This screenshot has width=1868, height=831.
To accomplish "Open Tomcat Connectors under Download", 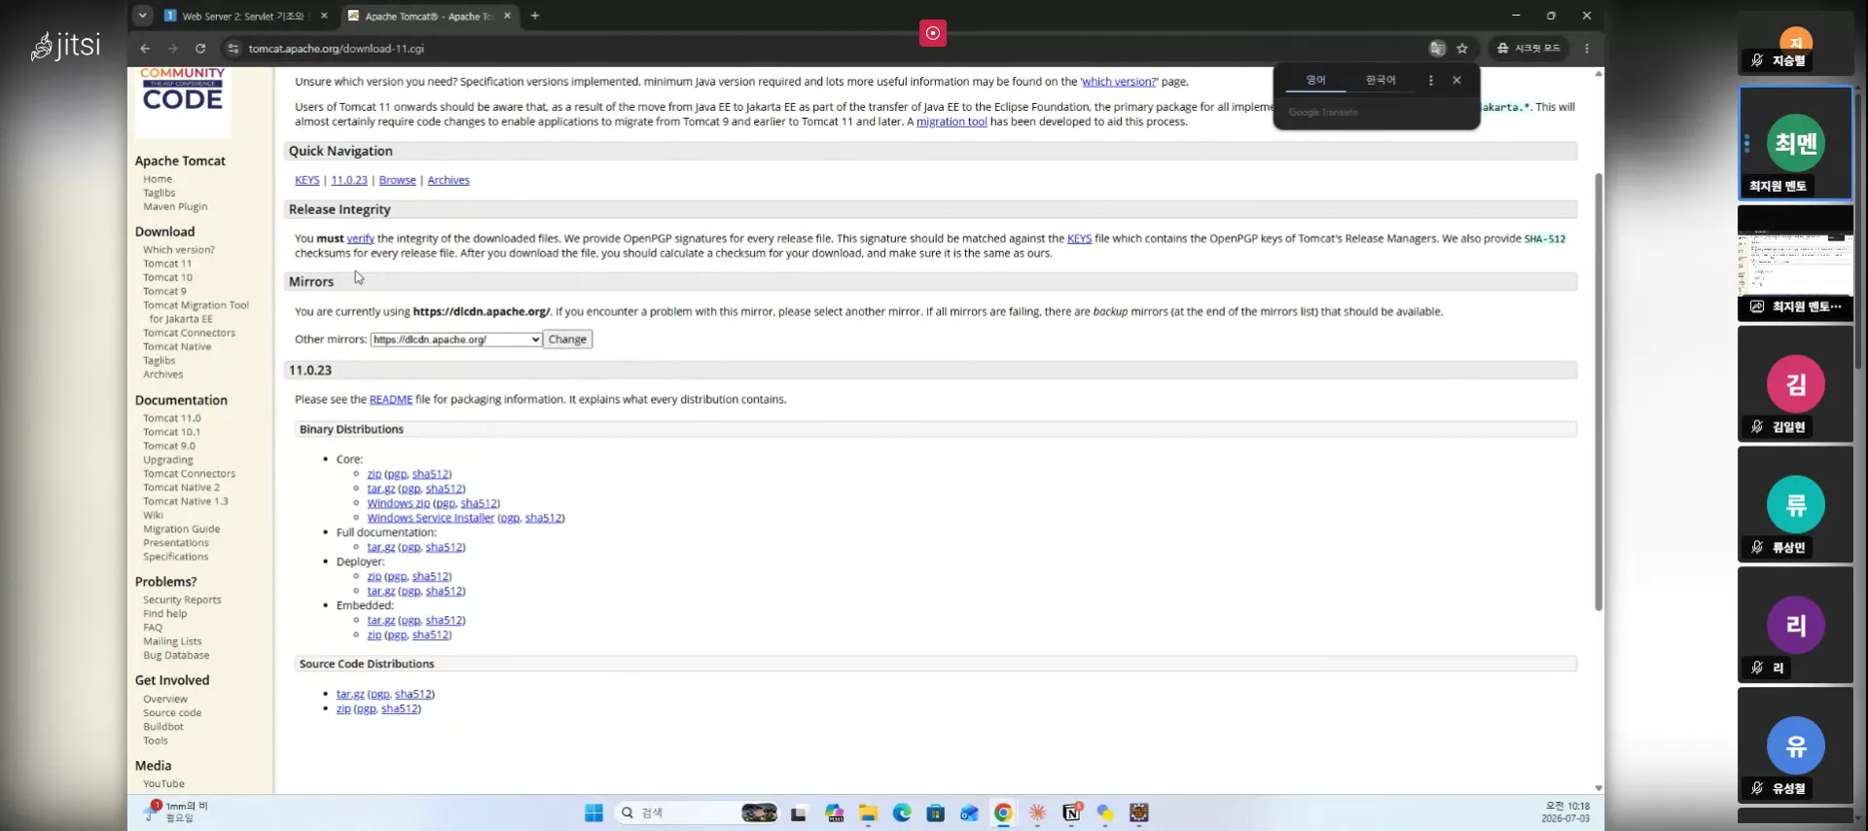I will (x=189, y=333).
